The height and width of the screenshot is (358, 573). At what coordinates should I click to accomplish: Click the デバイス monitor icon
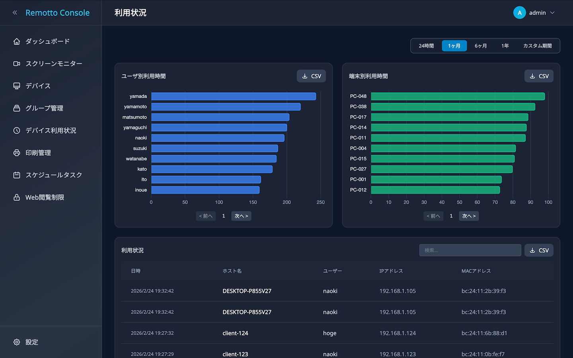coord(17,86)
